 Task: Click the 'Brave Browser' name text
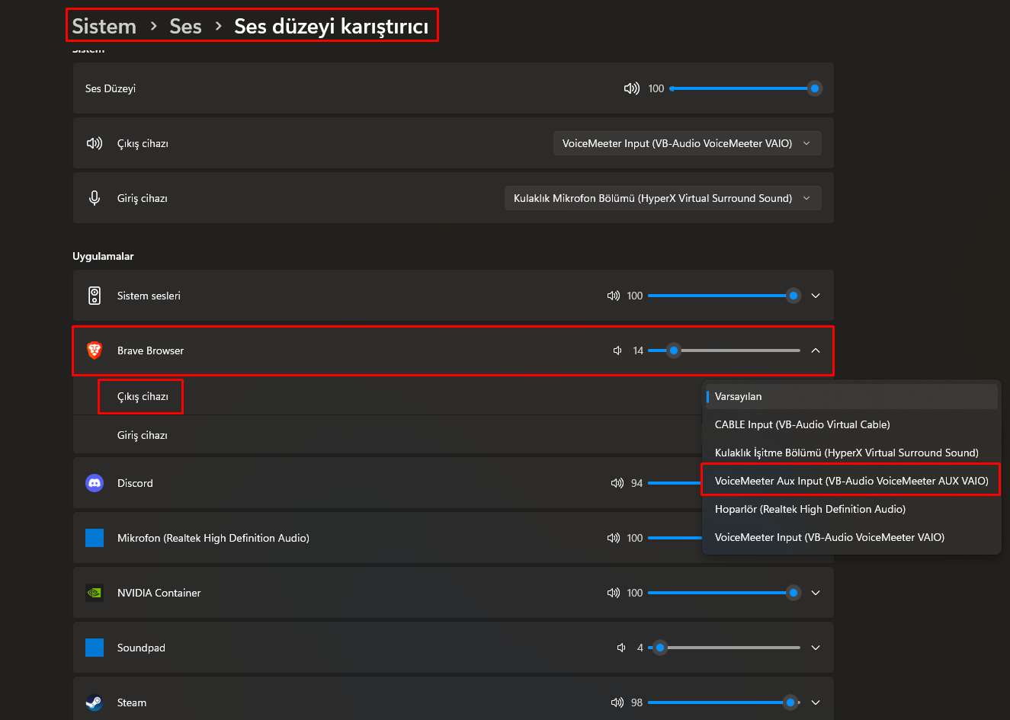point(150,350)
